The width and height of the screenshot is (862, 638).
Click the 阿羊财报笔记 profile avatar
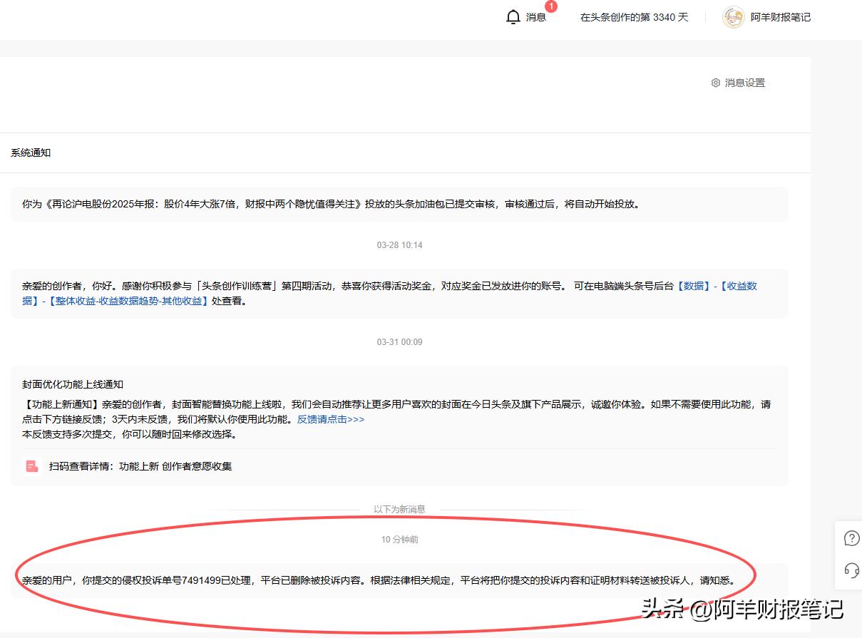[x=732, y=16]
